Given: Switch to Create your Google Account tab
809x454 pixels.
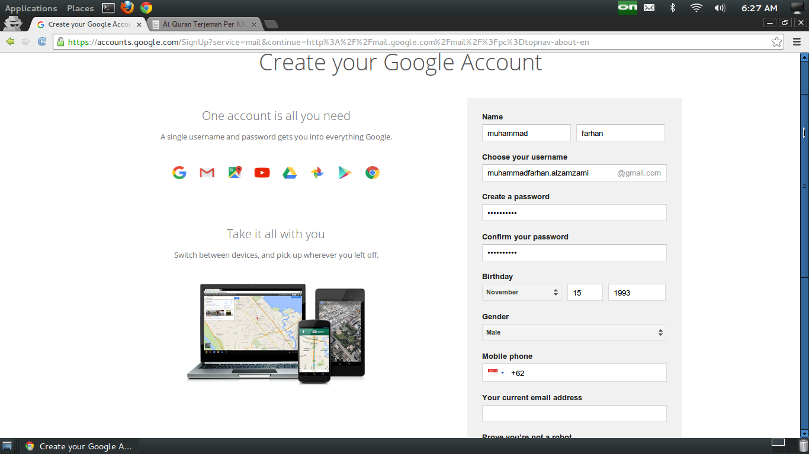Looking at the screenshot, I should click(89, 24).
